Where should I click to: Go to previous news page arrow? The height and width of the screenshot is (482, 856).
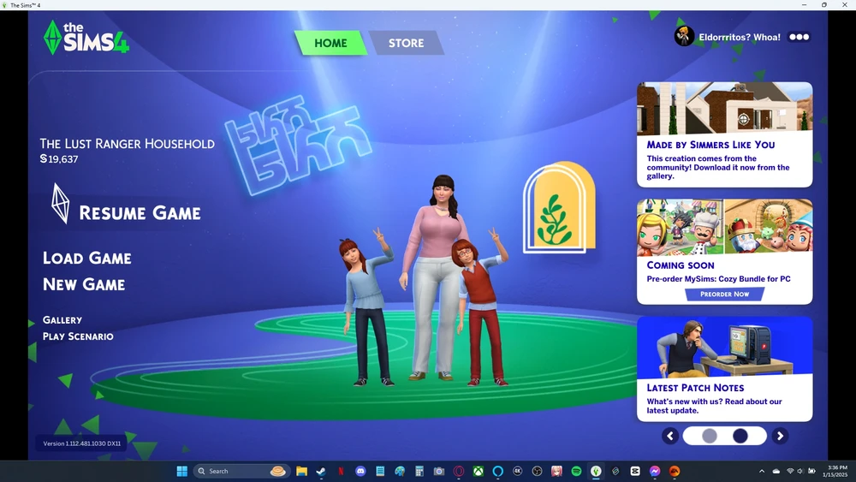point(670,436)
